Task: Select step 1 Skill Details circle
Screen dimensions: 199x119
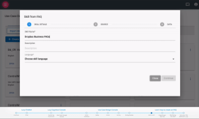Action: pyautogui.click(x=29, y=24)
